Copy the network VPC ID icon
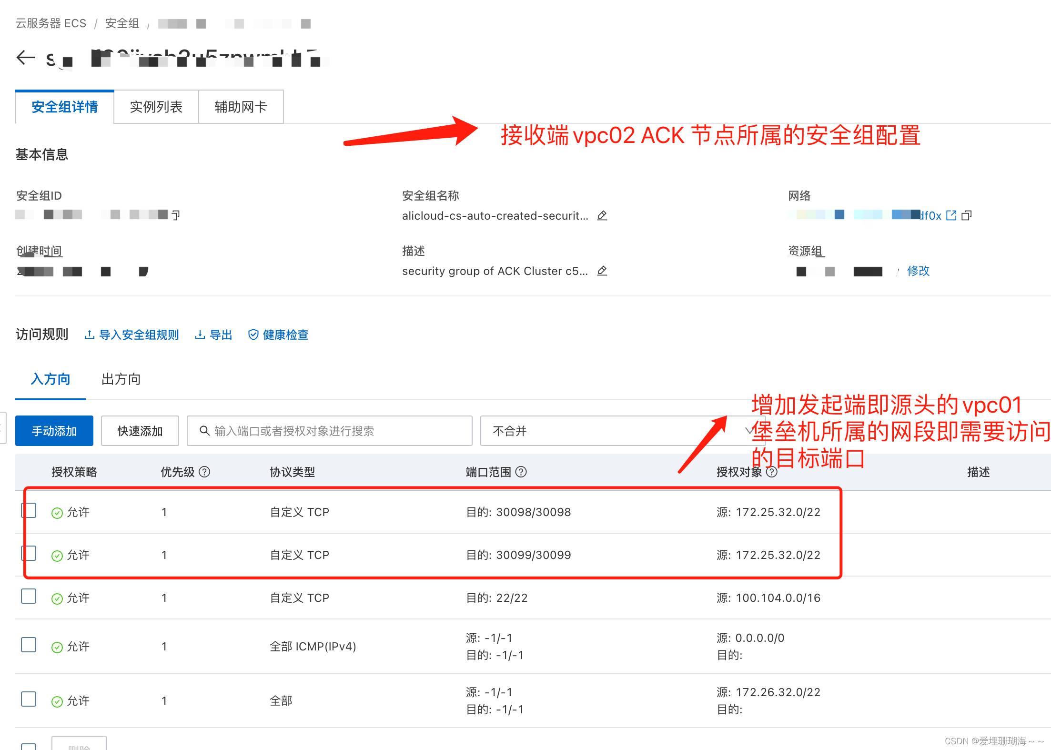Screen dimensions: 1051x750 coord(967,215)
